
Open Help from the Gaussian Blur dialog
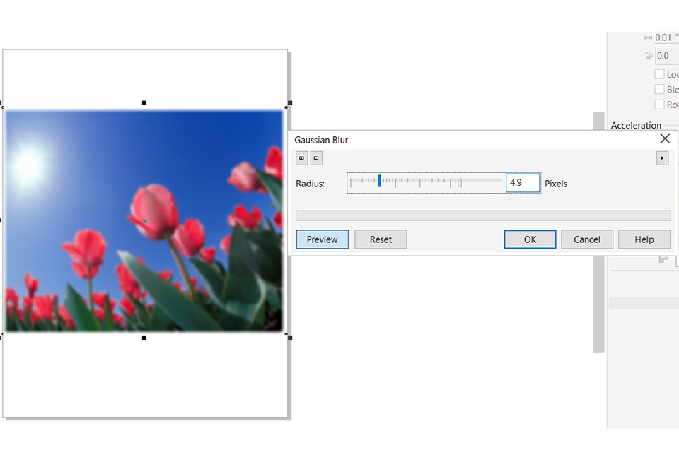pos(644,239)
